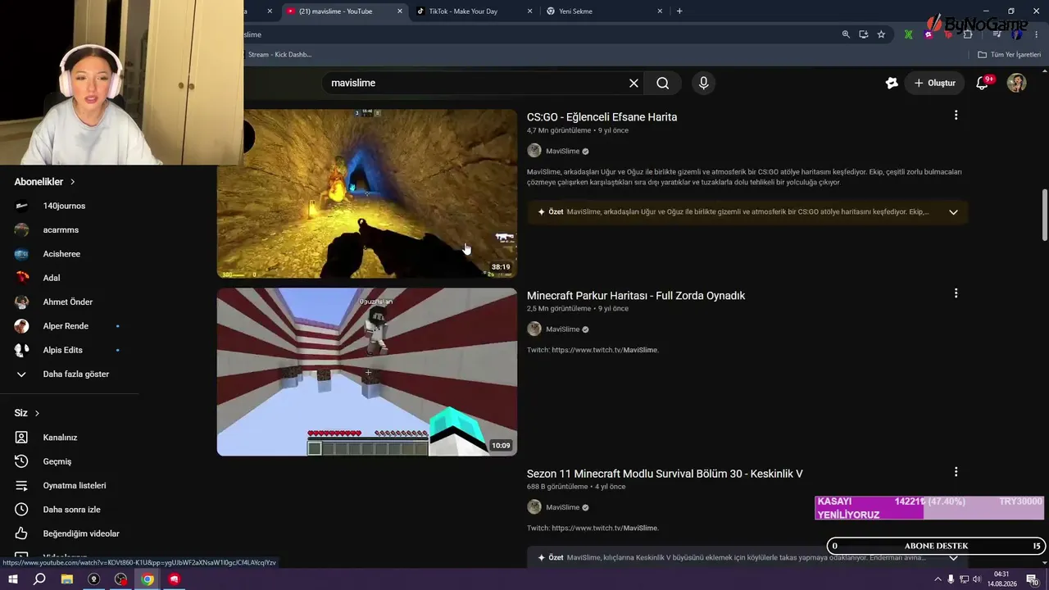Clear the mavislime search text with the X icon
Image resolution: width=1049 pixels, height=590 pixels.
tap(633, 83)
